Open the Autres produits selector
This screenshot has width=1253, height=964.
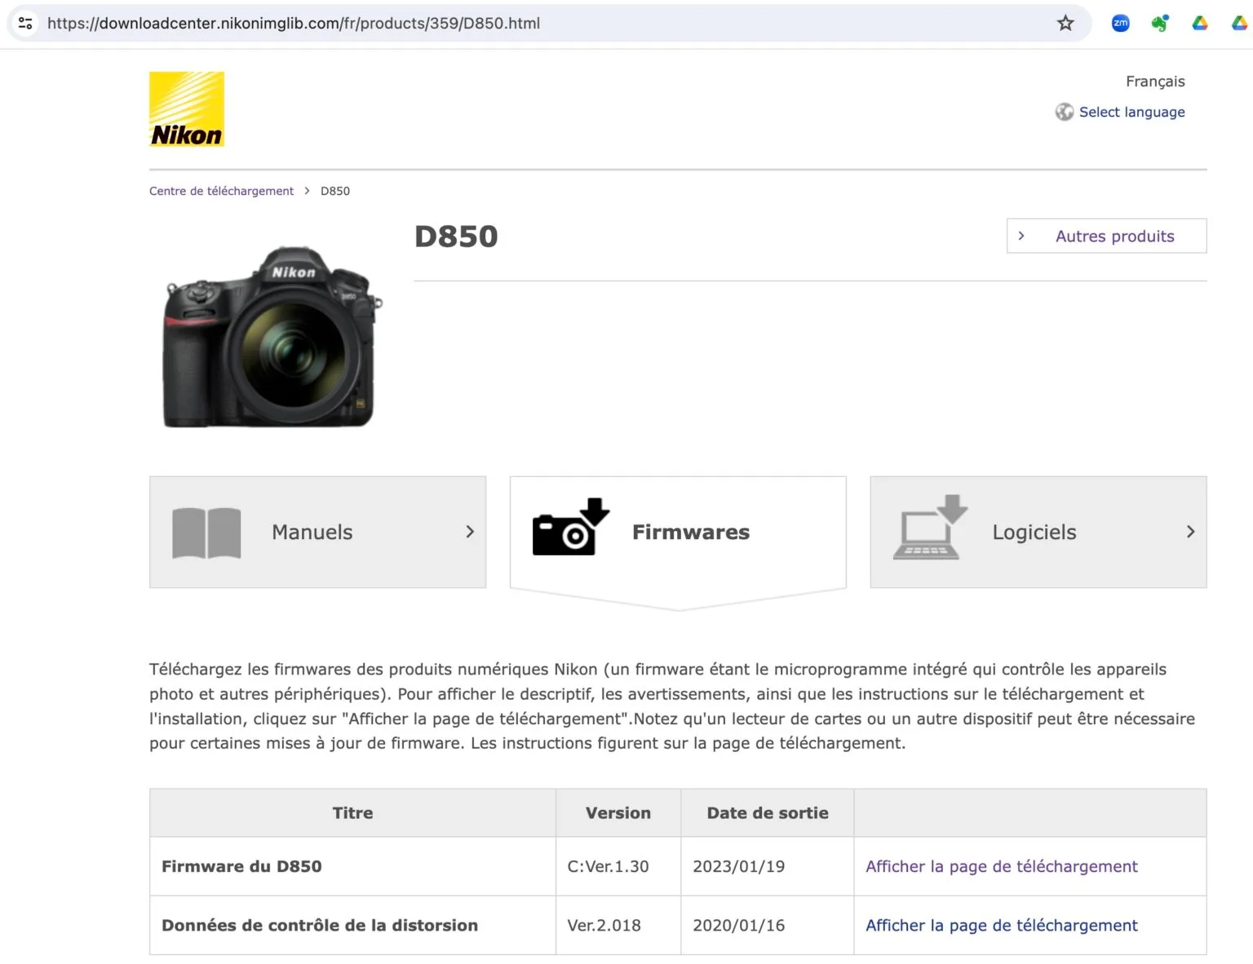[1106, 236]
